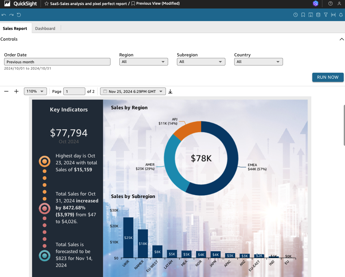Open the Subregion filter dropdown

201,62
